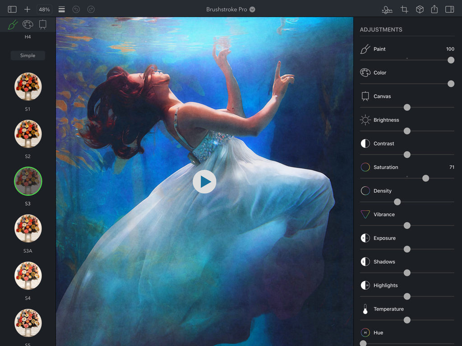The width and height of the screenshot is (462, 346).
Task: Toggle the Simple mode button
Action: point(28,55)
